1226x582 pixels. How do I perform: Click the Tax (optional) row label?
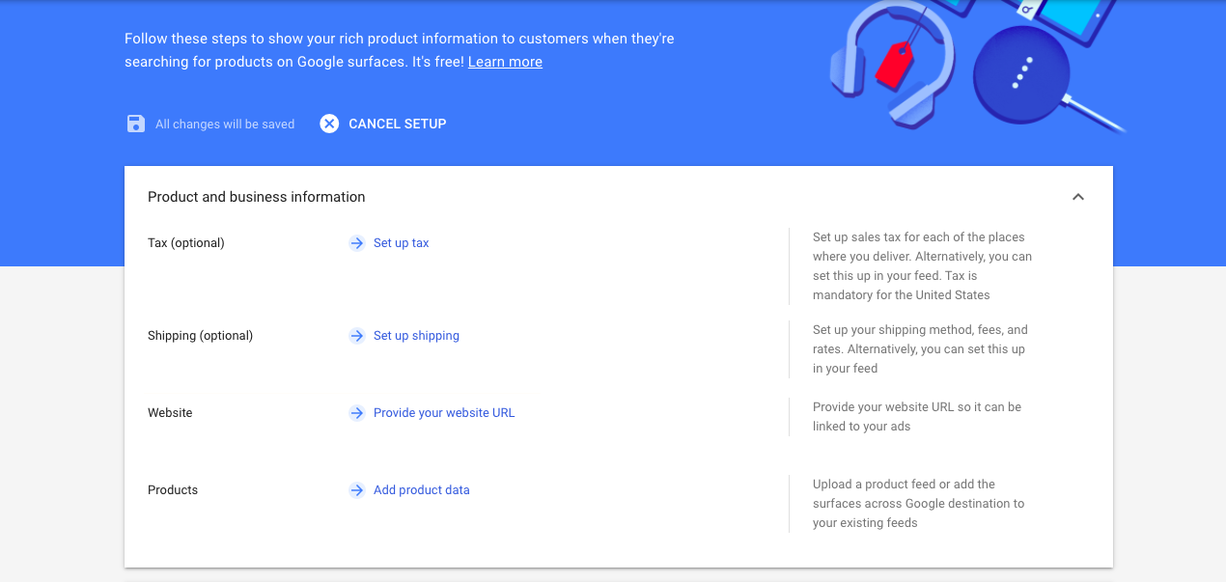(x=186, y=243)
